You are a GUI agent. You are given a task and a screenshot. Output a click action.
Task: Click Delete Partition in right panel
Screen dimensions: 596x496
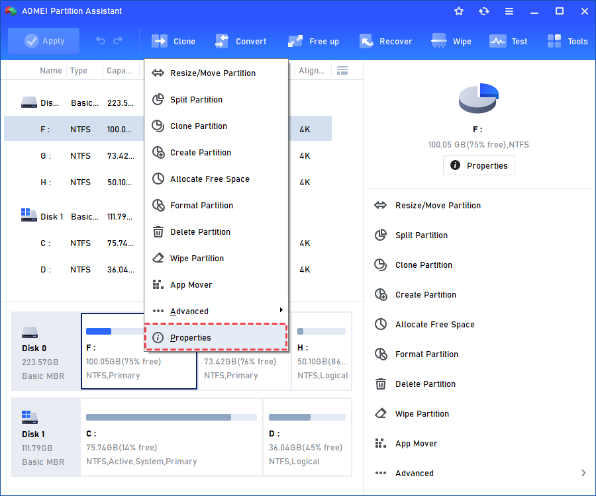point(415,384)
